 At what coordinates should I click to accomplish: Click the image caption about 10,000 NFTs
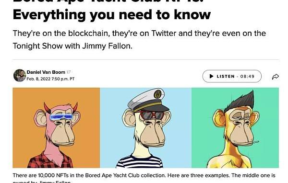point(144,178)
